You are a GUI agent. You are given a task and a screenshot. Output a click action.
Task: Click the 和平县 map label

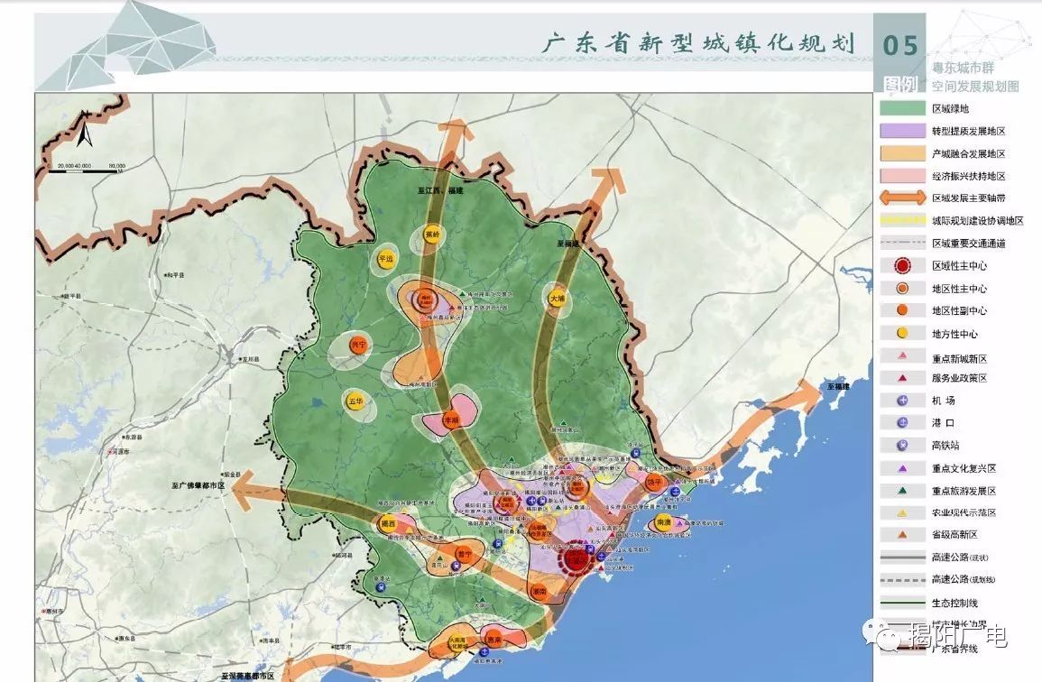(174, 274)
